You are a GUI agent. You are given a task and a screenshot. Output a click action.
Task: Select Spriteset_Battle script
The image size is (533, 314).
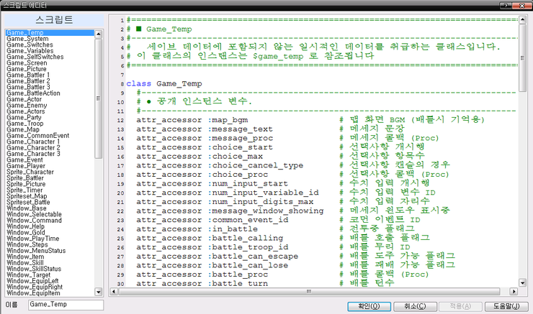click(x=50, y=203)
